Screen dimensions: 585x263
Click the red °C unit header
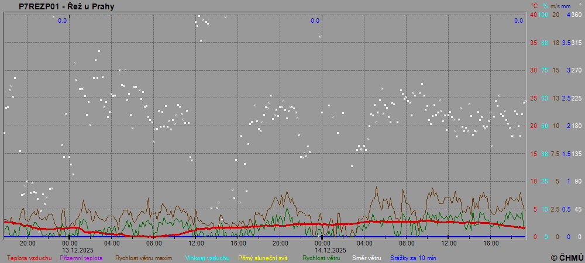[534, 6]
